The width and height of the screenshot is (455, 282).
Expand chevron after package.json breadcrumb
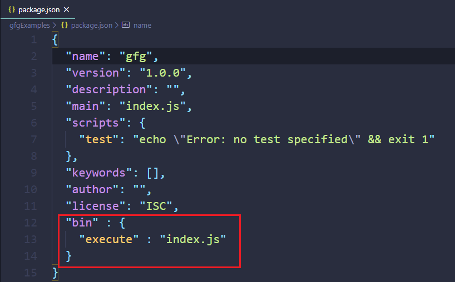pyautogui.click(x=117, y=26)
